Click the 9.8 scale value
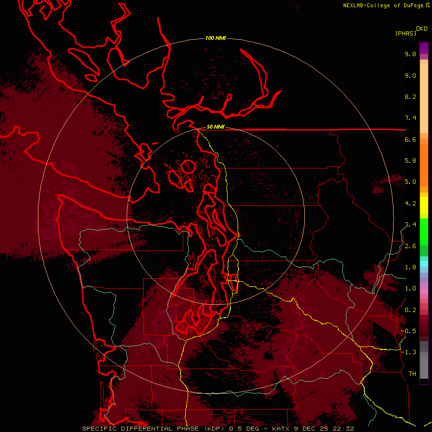Image resolution: width=432 pixels, height=432 pixels. 410,54
